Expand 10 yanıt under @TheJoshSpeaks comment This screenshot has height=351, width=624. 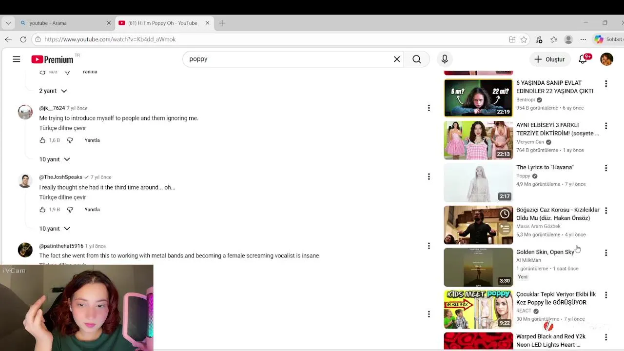55,229
